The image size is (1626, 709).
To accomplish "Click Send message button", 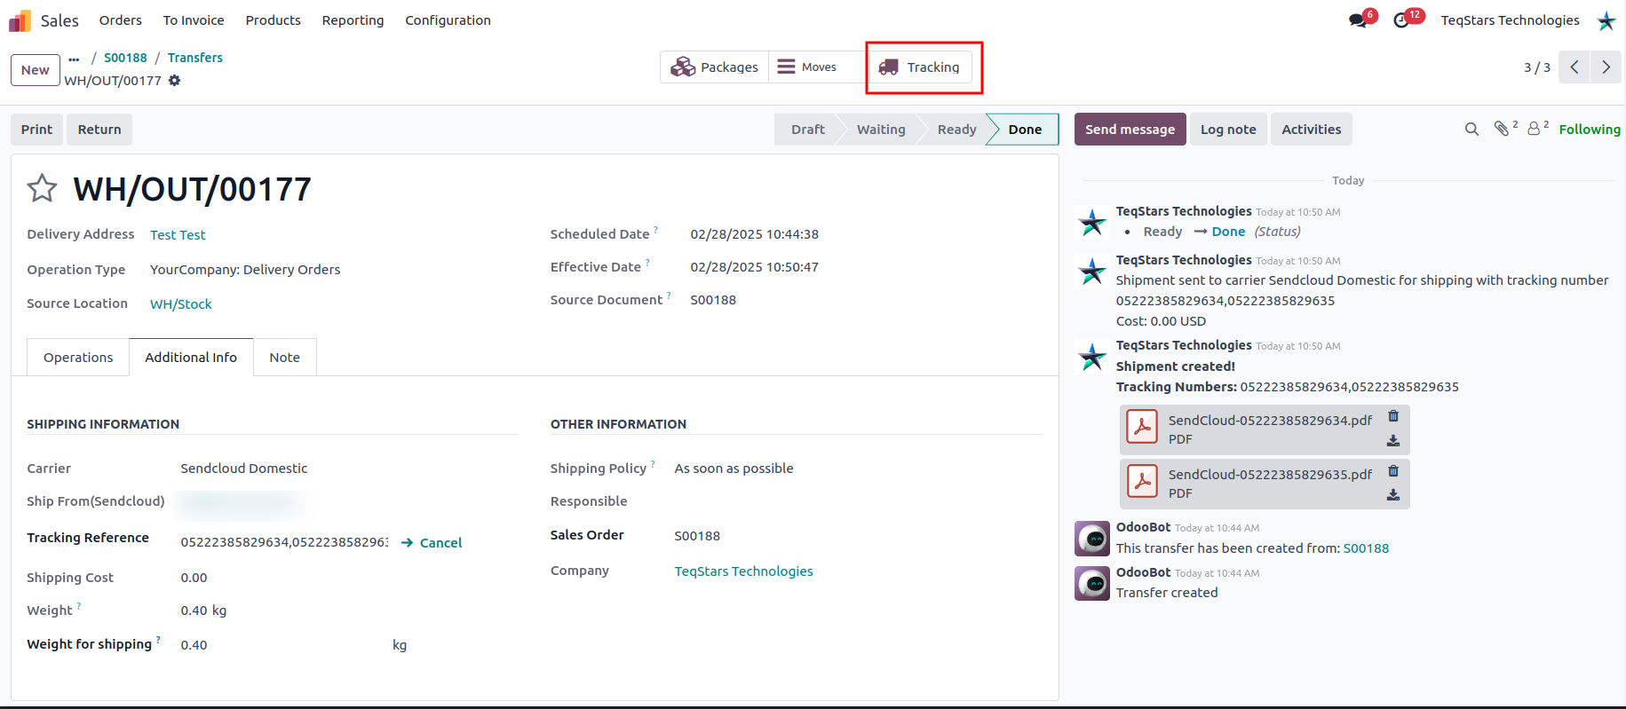I will [1130, 130].
